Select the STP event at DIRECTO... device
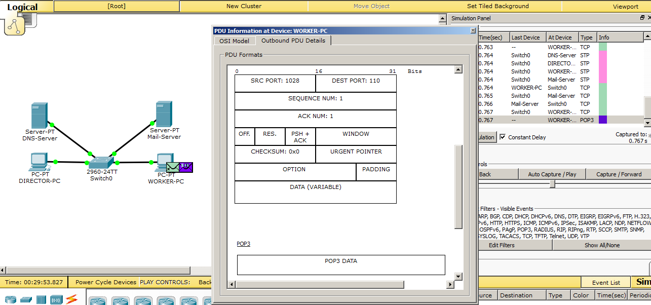 pos(560,63)
